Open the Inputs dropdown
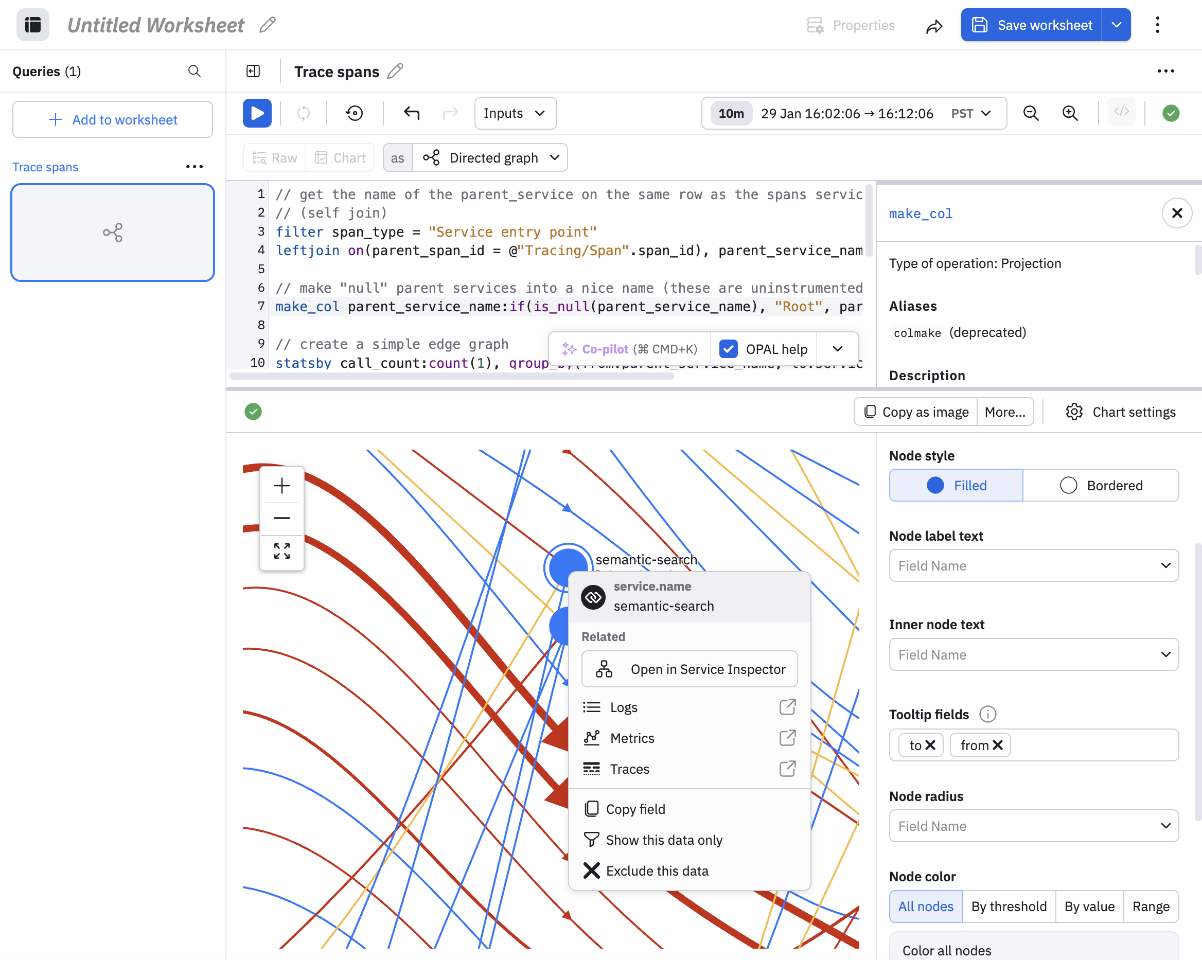 515,113
